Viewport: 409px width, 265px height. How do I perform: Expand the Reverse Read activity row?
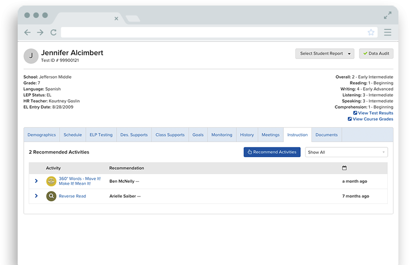coord(36,196)
